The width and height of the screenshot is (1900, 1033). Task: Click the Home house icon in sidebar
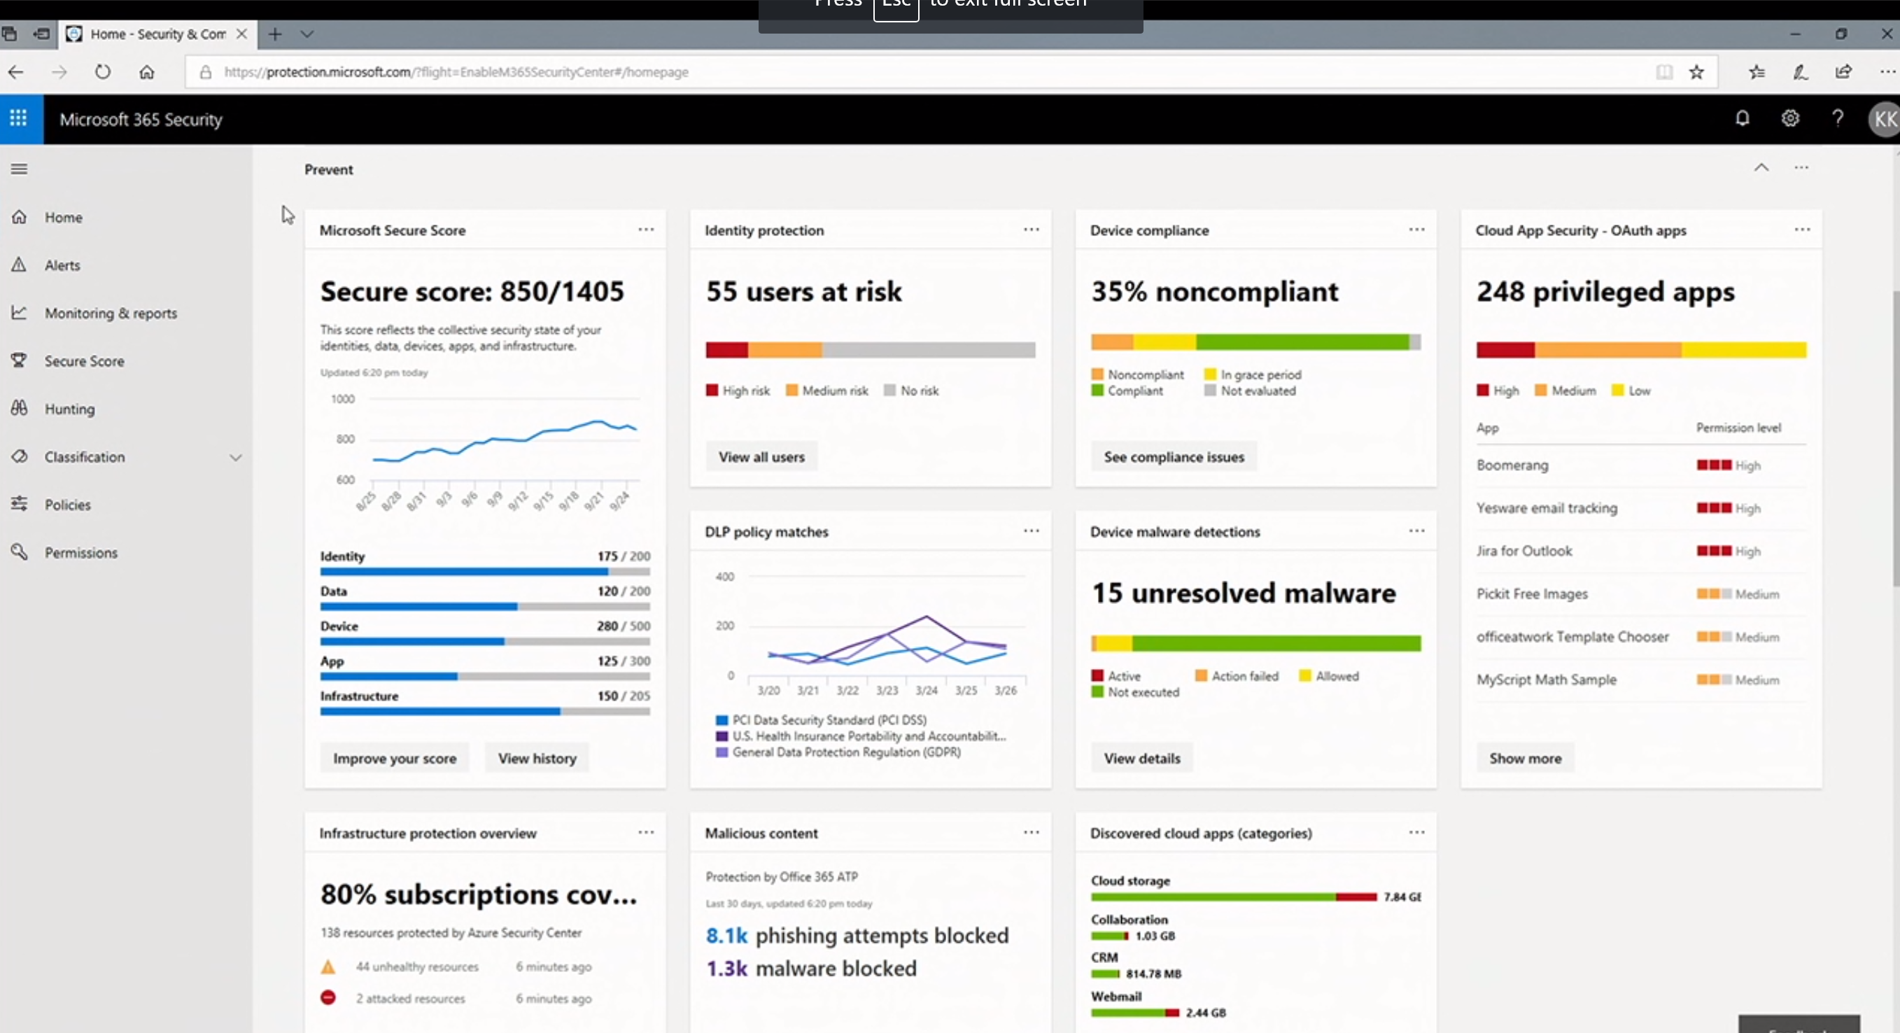pyautogui.click(x=19, y=217)
